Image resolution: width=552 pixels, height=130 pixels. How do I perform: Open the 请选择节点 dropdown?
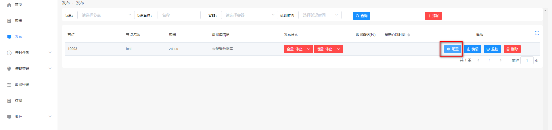(106, 15)
